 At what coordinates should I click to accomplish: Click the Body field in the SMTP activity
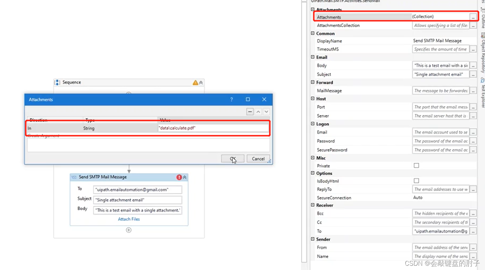(138, 210)
